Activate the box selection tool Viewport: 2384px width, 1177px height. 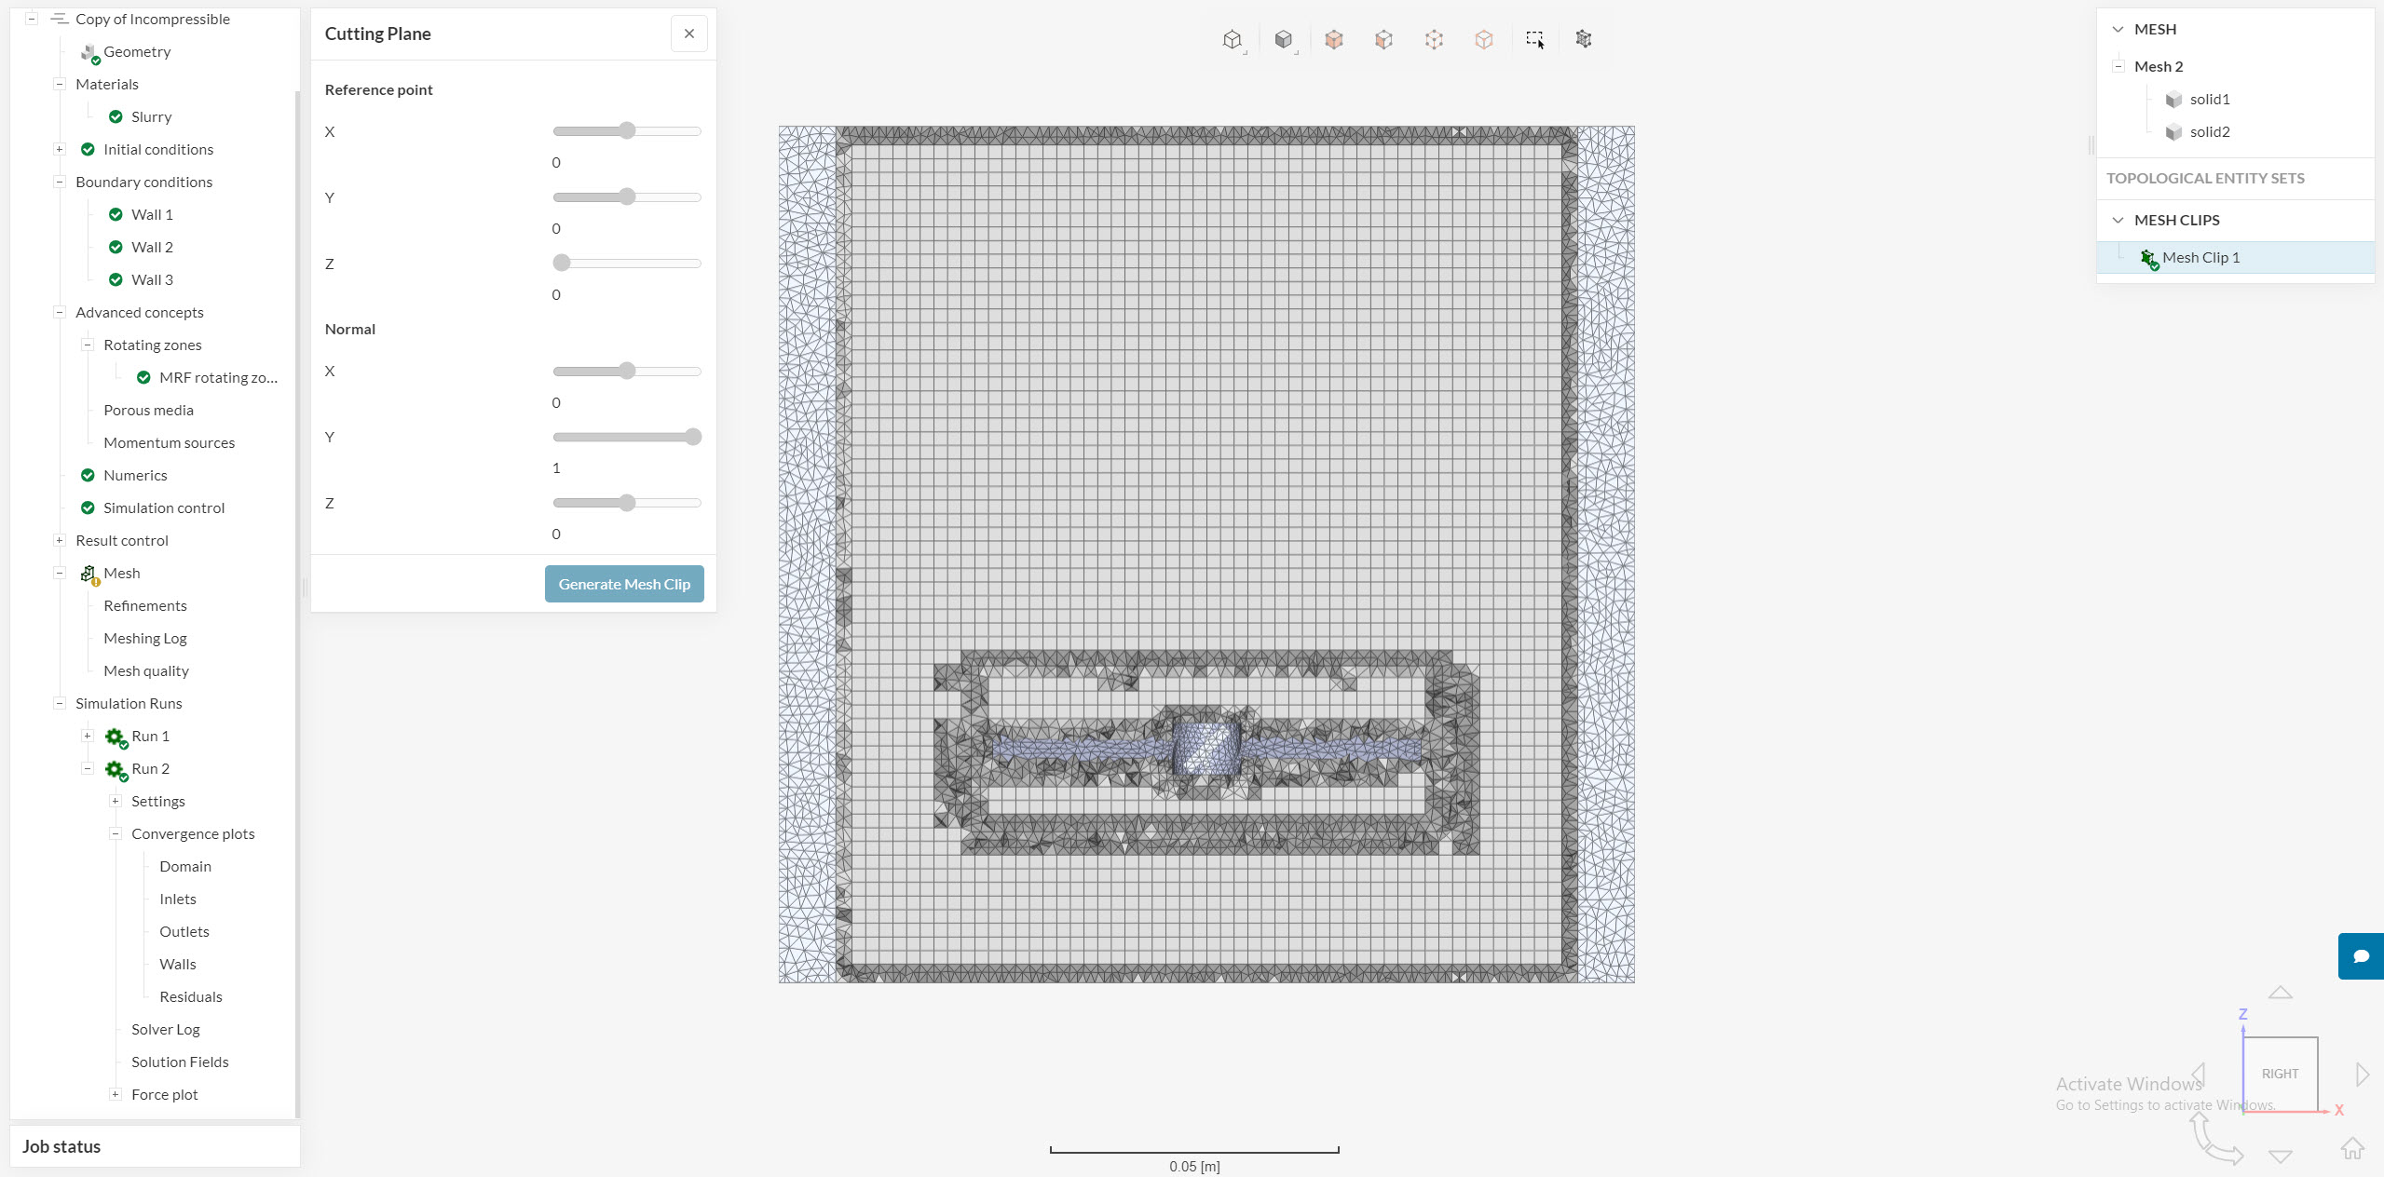[1533, 39]
